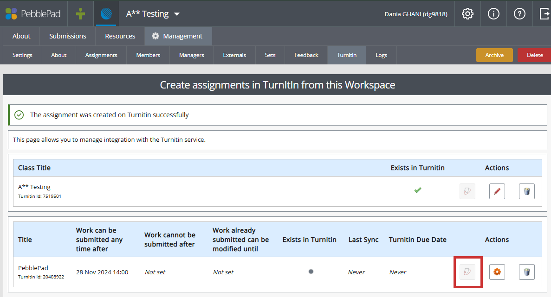The height and width of the screenshot is (297, 551).
Task: Click the Exists in Turnitin header in assignments table
Action: [309, 240]
